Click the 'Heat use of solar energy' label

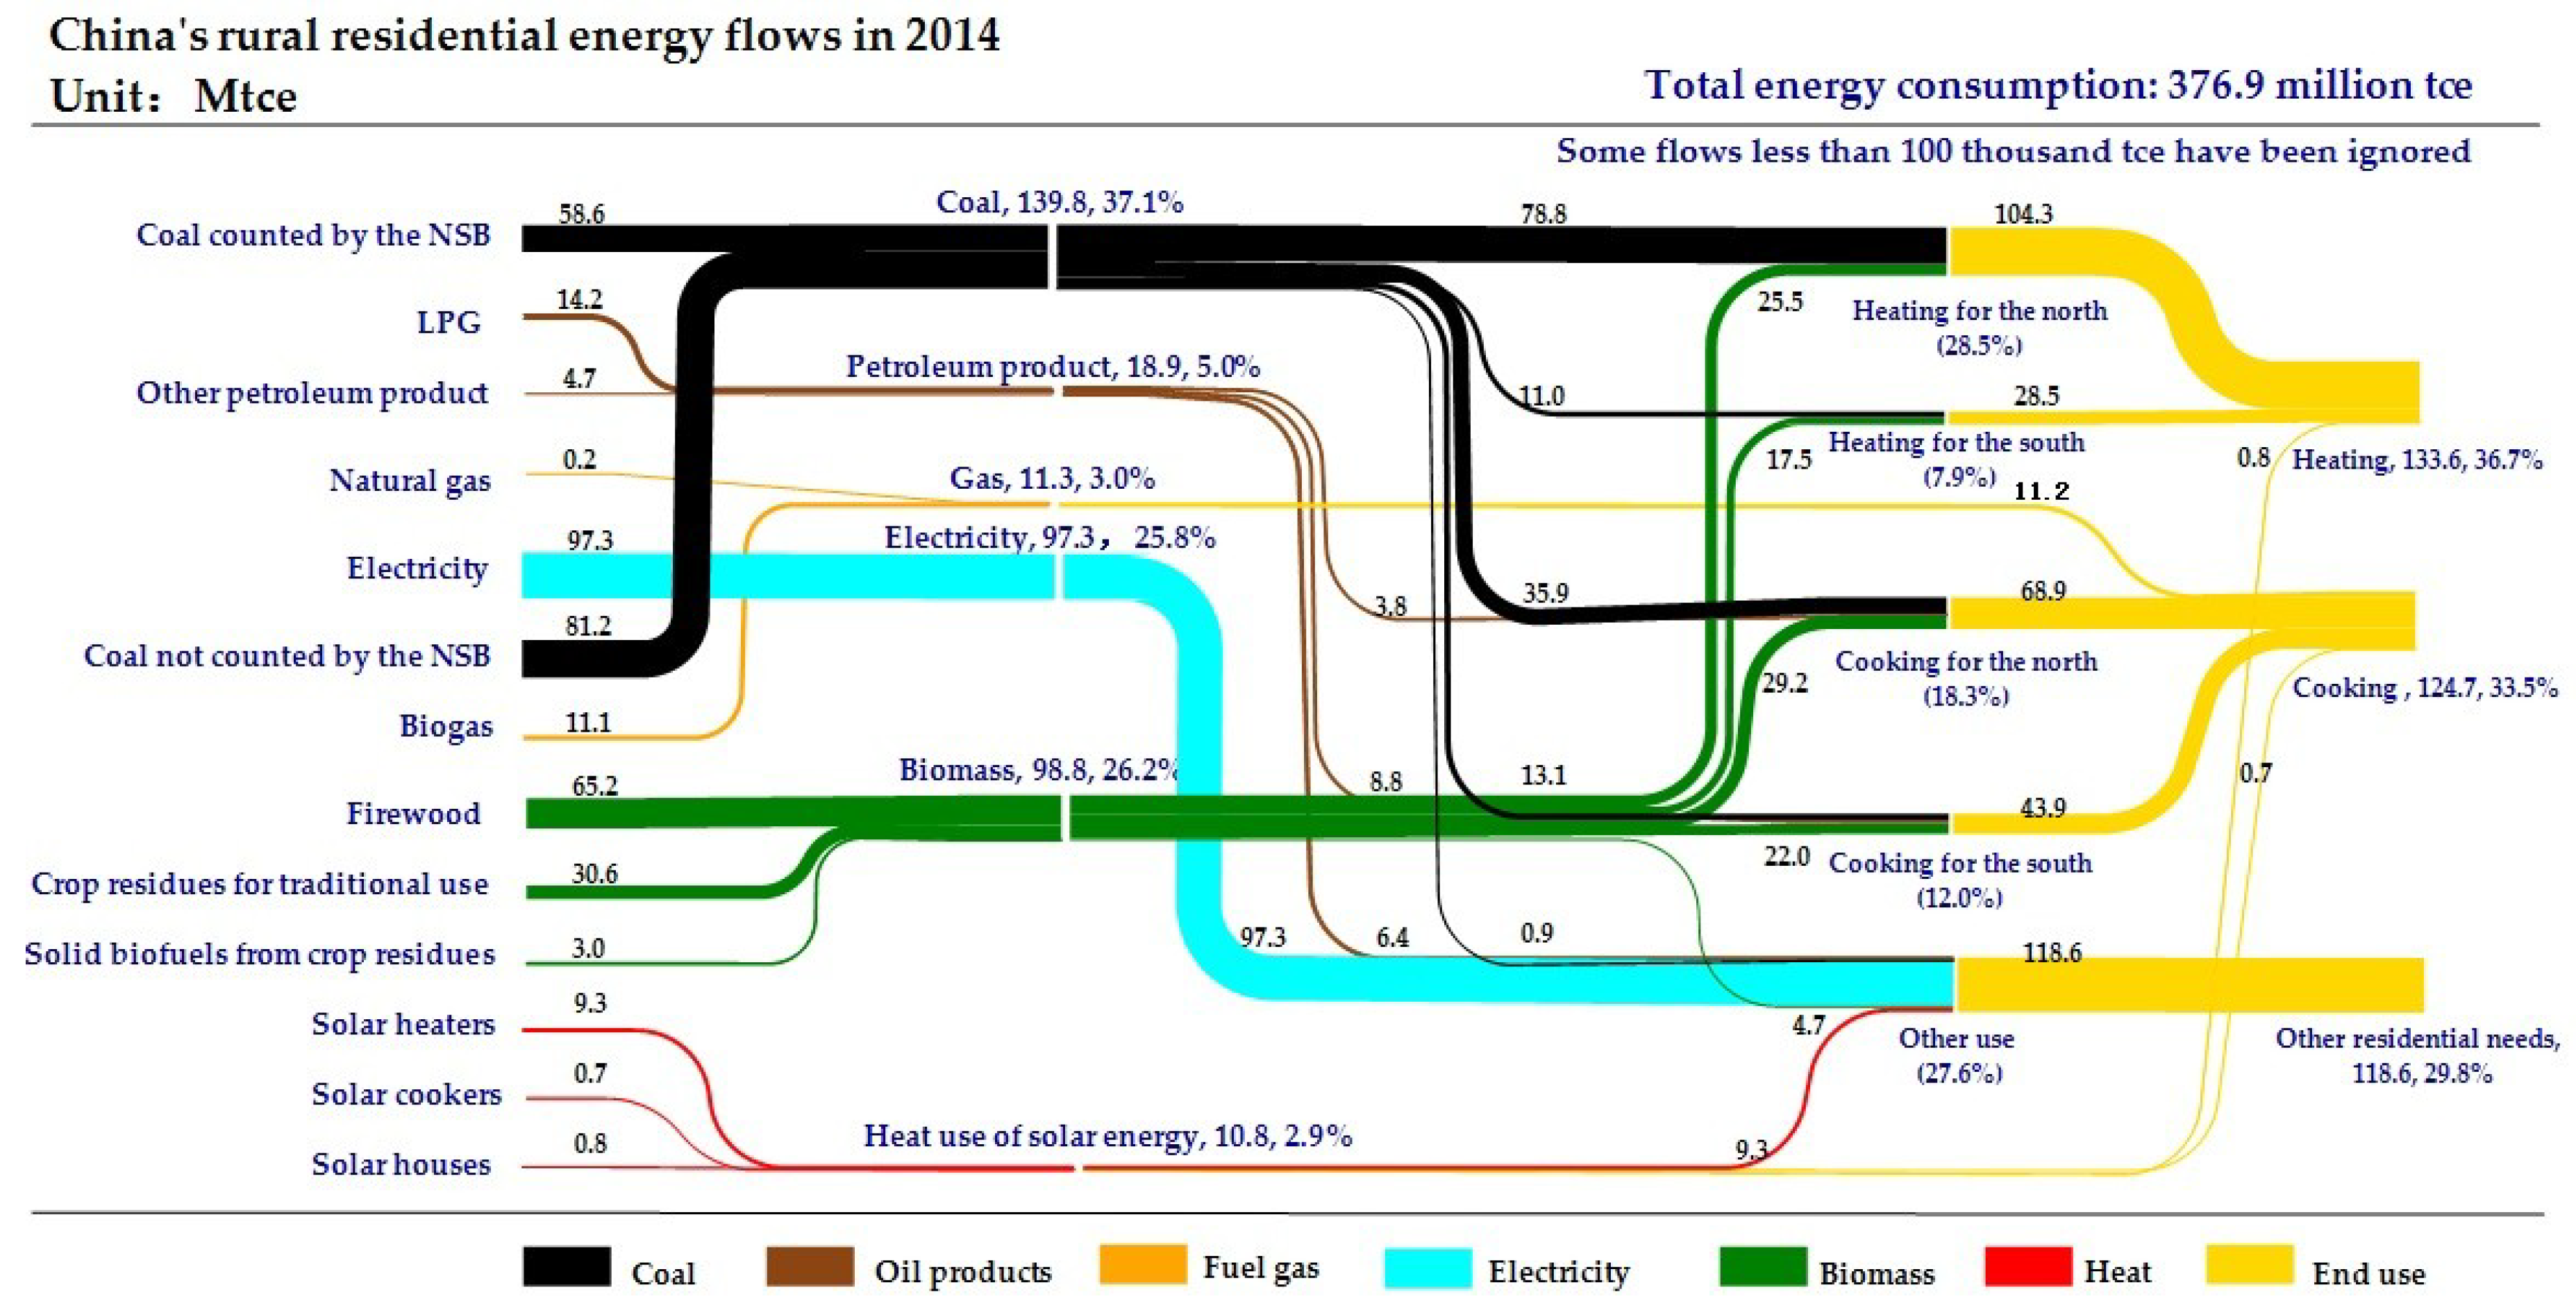(x=1107, y=1136)
